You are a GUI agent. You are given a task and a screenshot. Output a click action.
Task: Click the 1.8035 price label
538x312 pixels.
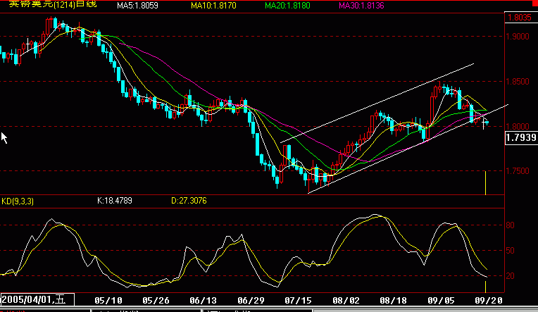coord(520,18)
